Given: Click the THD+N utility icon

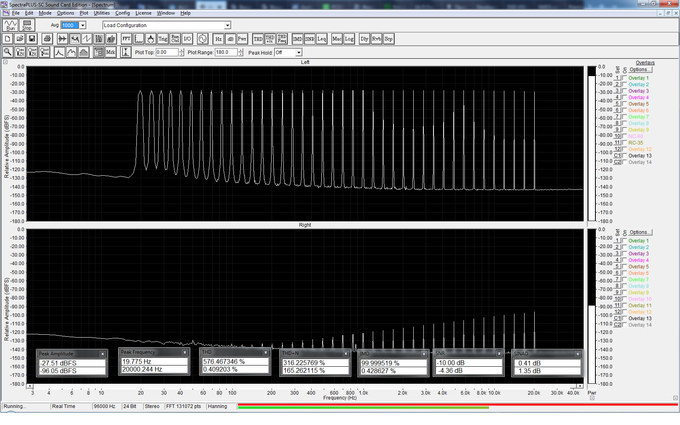Looking at the screenshot, I should pyautogui.click(x=270, y=39).
